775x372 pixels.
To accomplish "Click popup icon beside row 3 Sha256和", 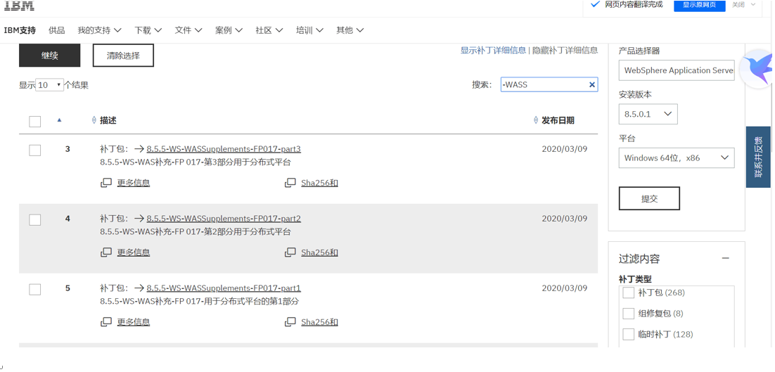I will pyautogui.click(x=290, y=183).
